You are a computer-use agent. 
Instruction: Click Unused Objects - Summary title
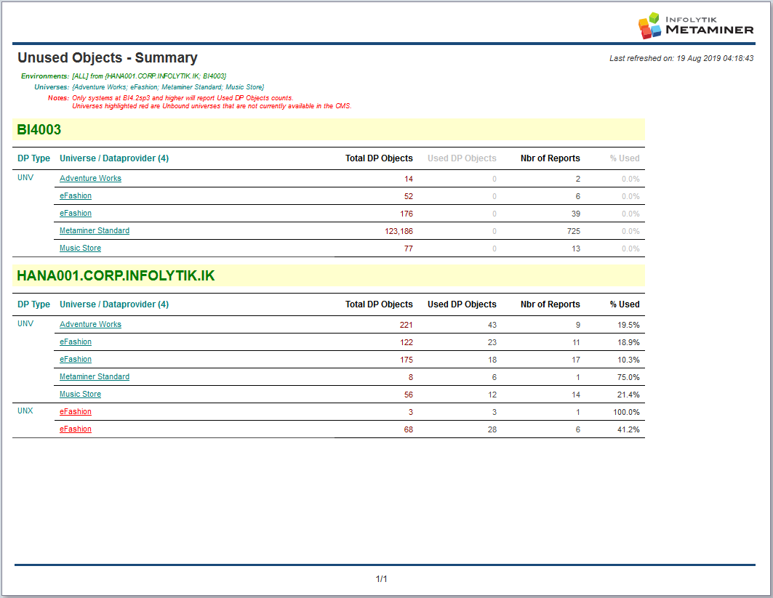point(108,57)
